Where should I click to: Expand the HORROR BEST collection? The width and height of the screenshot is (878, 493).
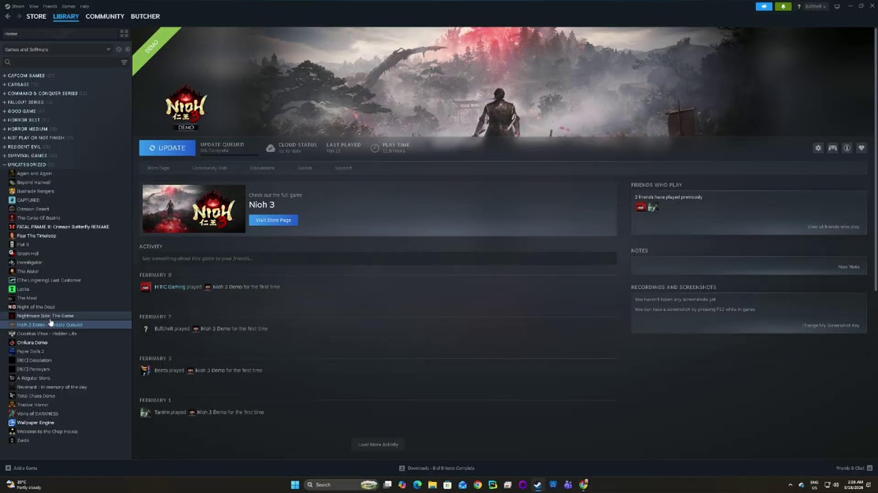coord(5,120)
